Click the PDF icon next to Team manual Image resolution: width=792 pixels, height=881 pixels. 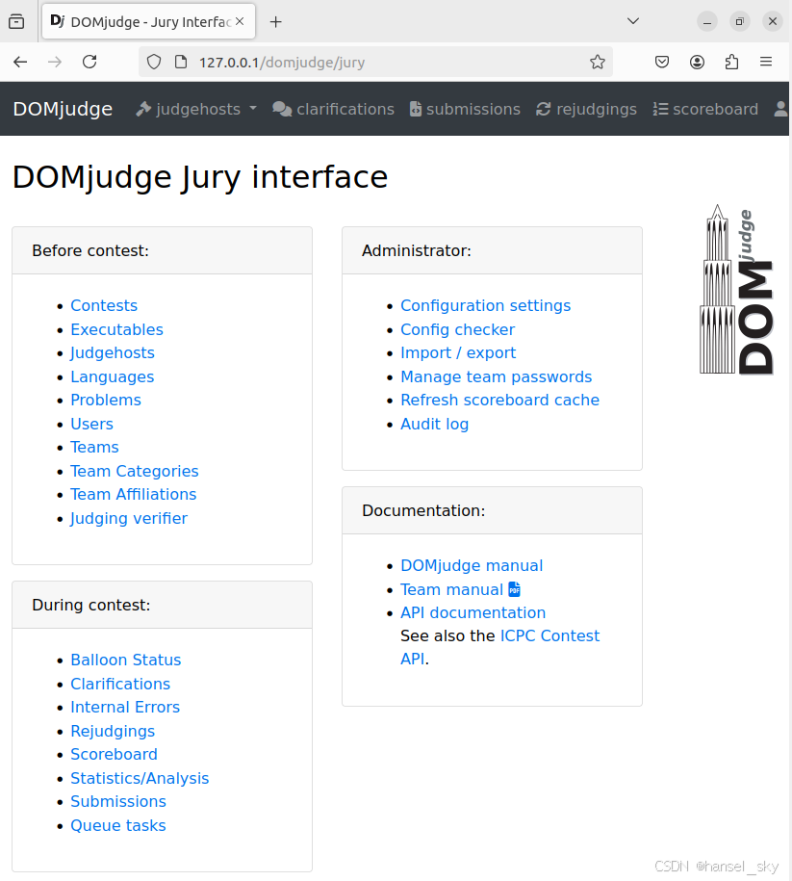(x=514, y=589)
